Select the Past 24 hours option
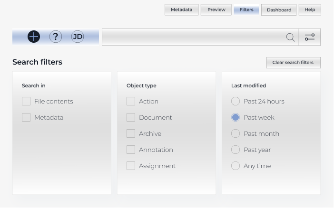This screenshot has width=334, height=208. (x=236, y=101)
